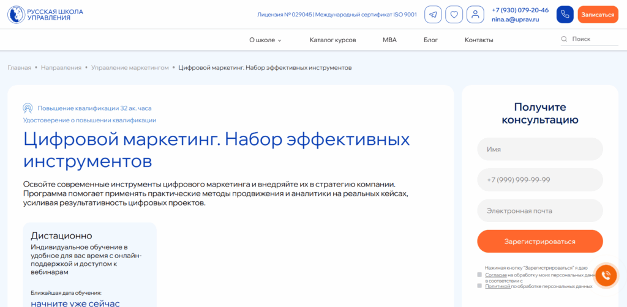Go to the Блог page
The height and width of the screenshot is (307, 627).
click(430, 40)
